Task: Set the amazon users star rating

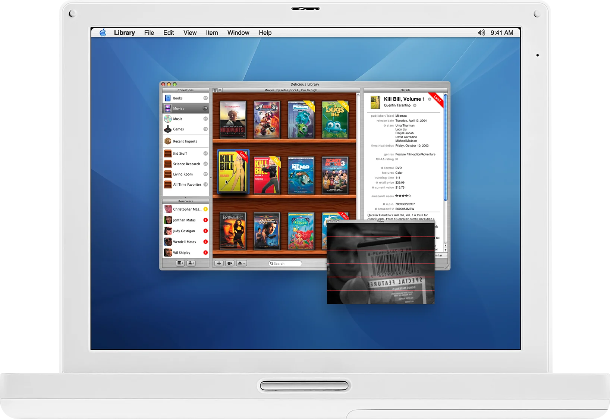Action: (x=403, y=196)
